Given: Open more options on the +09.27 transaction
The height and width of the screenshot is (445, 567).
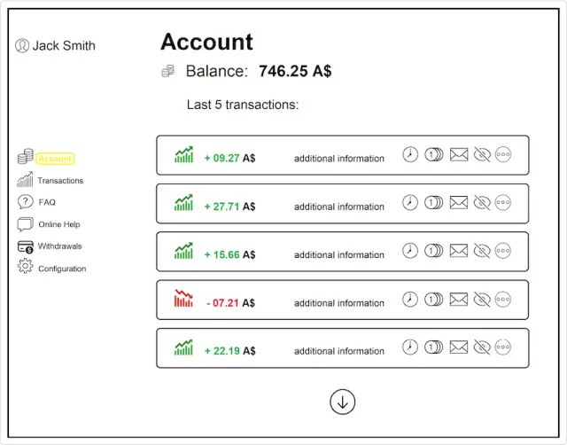Looking at the screenshot, I should (x=503, y=154).
